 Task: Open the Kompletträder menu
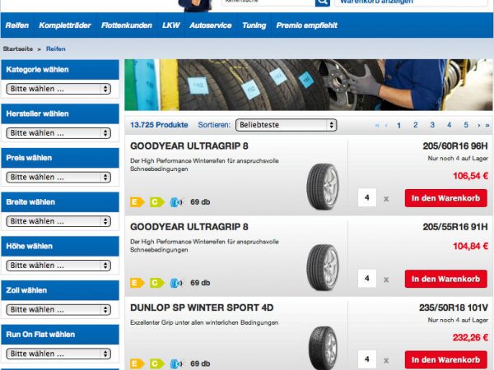click(x=65, y=25)
